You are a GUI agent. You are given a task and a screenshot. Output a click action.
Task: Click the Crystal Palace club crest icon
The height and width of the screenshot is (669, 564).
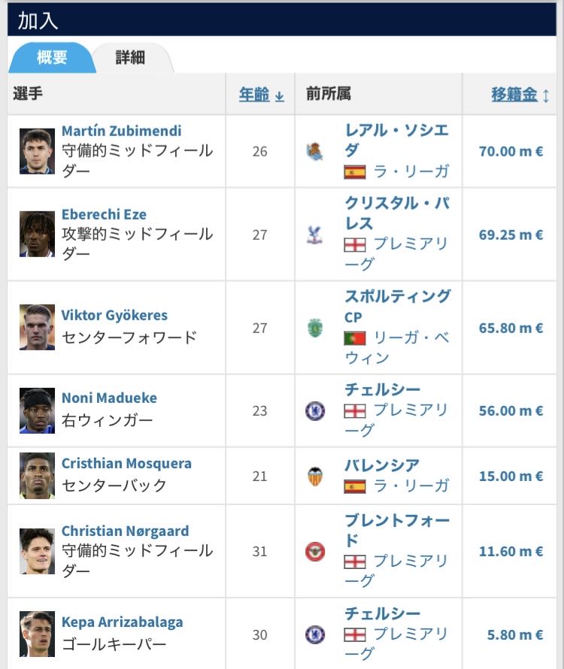[315, 235]
